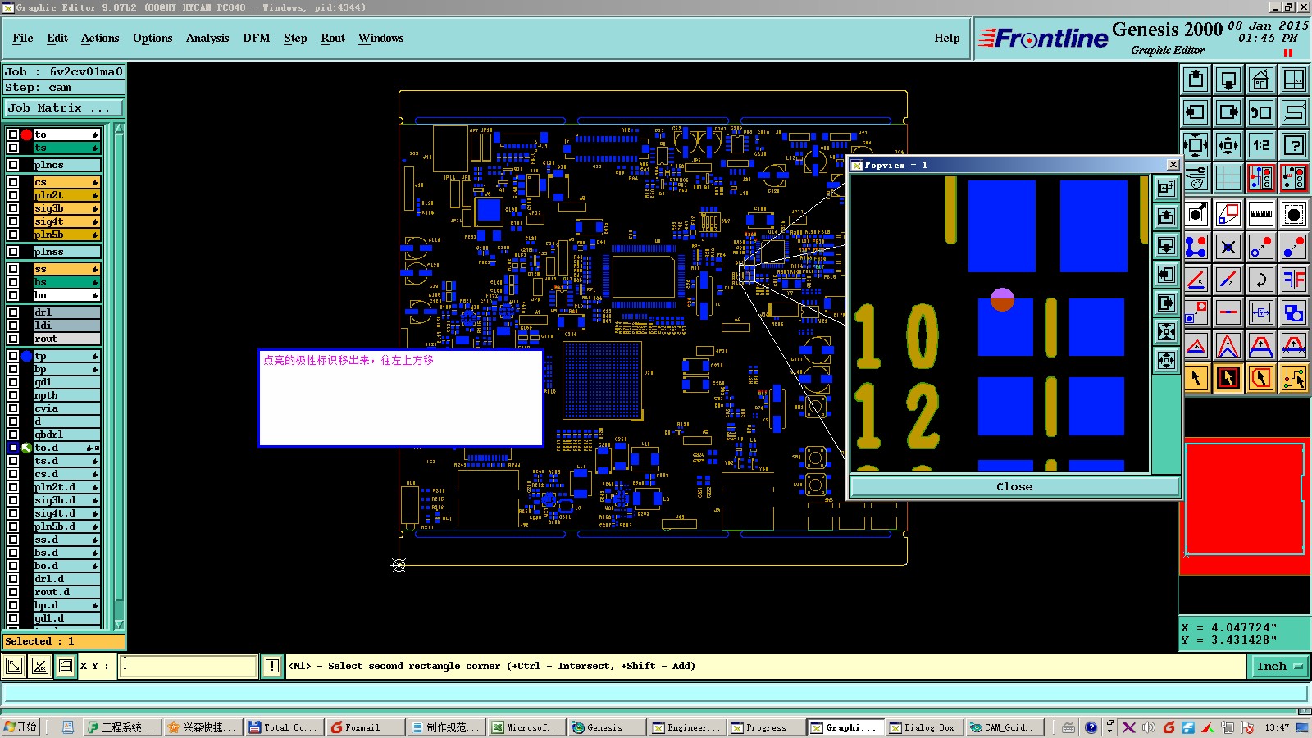Toggle the checkbox for layer 'to'
Screen dimensions: 1312x738
coord(13,134)
